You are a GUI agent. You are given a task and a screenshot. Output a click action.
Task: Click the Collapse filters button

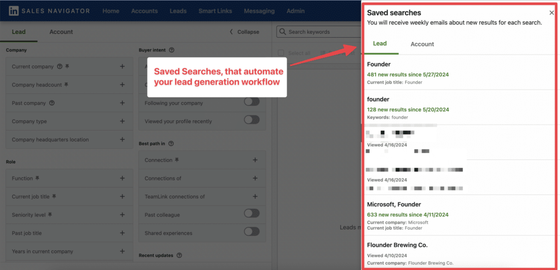click(244, 32)
